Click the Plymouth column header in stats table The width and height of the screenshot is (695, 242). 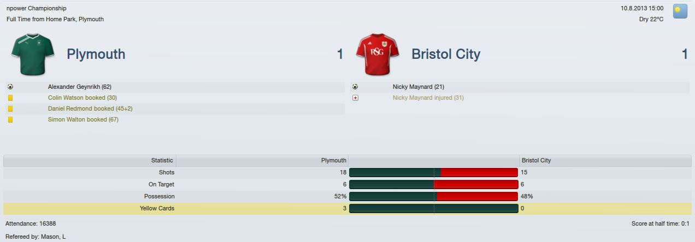tap(262, 160)
